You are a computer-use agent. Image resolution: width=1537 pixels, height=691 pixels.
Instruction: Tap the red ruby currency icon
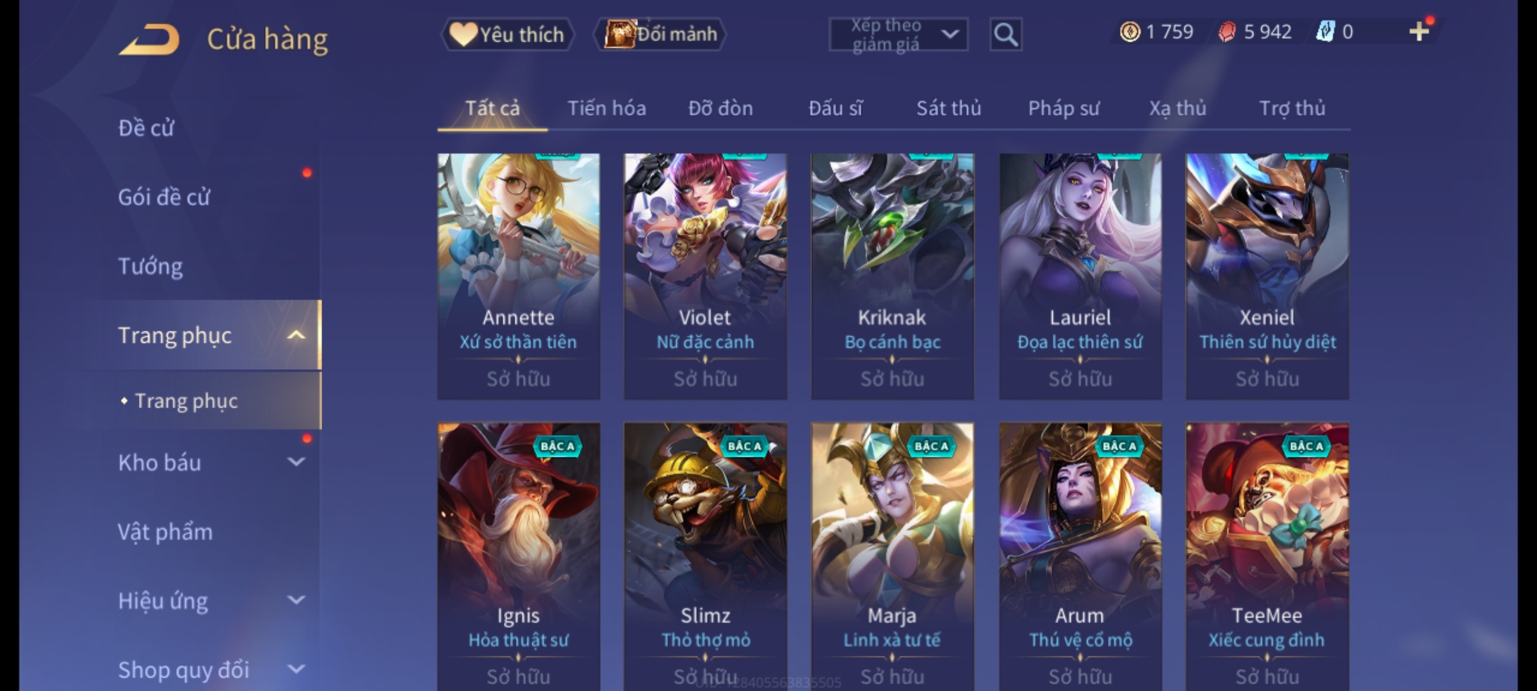[1227, 31]
